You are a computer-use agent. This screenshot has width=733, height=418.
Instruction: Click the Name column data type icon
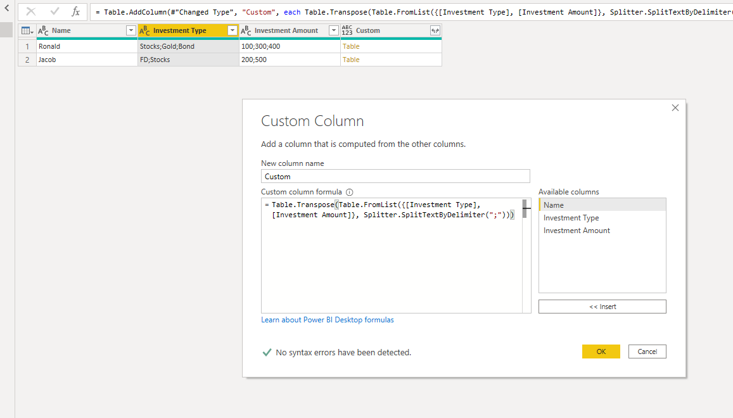pyautogui.click(x=43, y=30)
